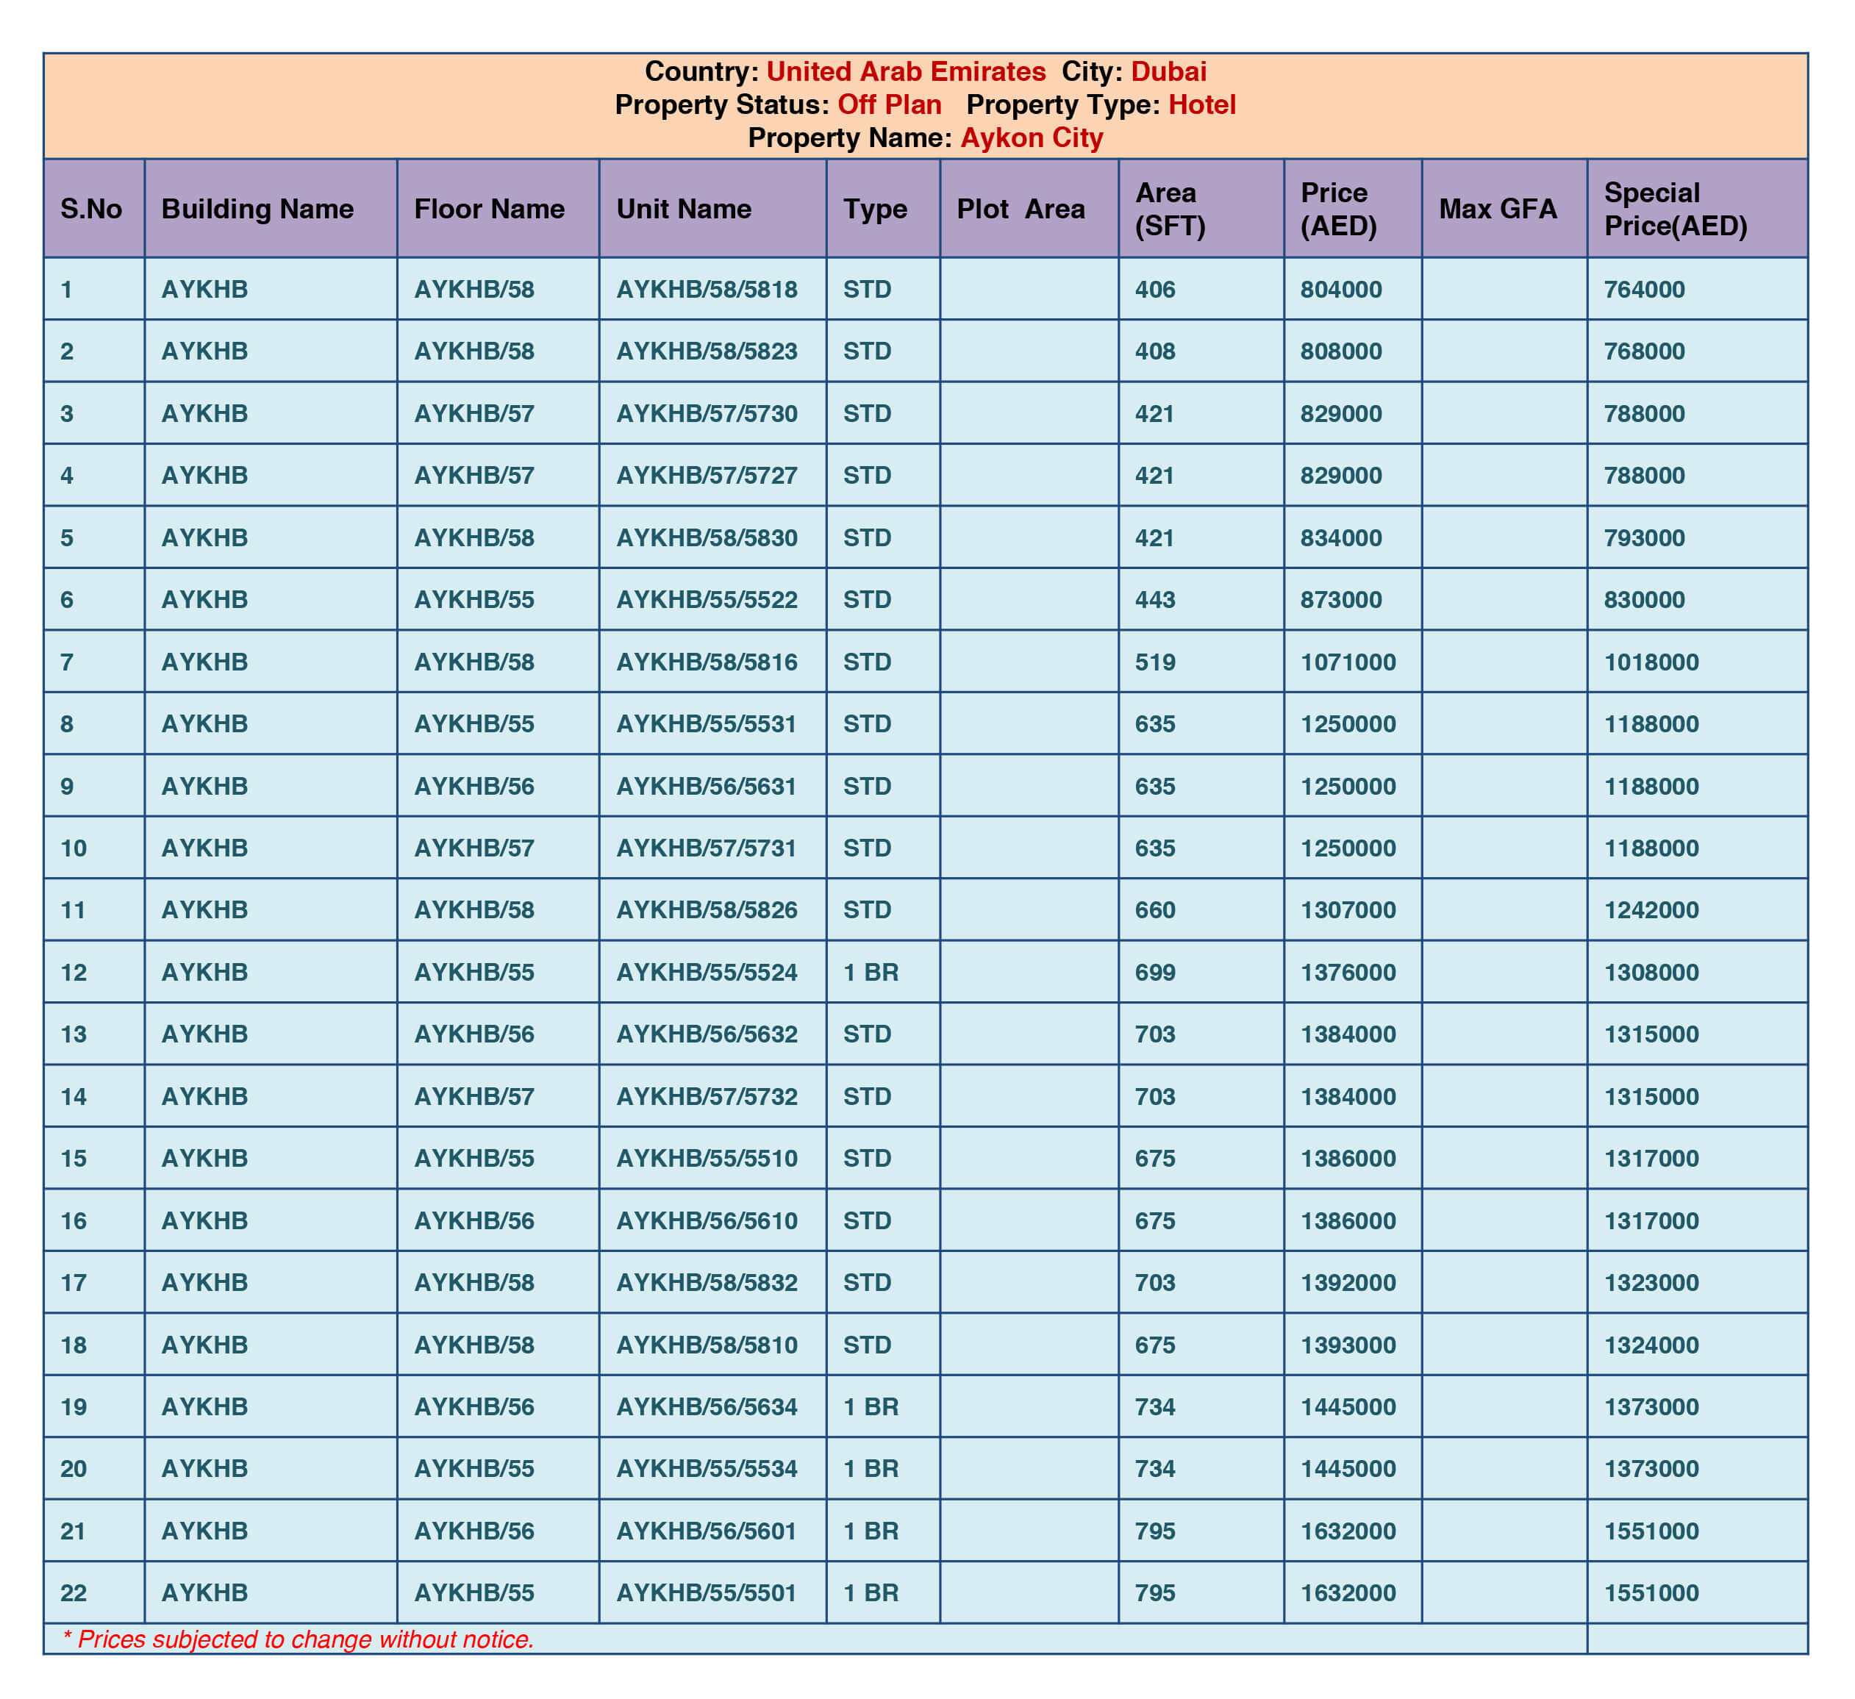Select special price 830000
1855x1699 pixels.
(x=1698, y=600)
